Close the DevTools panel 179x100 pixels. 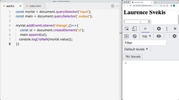point(175,29)
